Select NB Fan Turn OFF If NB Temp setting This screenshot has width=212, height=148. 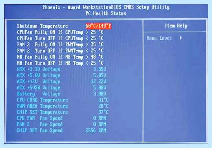[60, 63]
